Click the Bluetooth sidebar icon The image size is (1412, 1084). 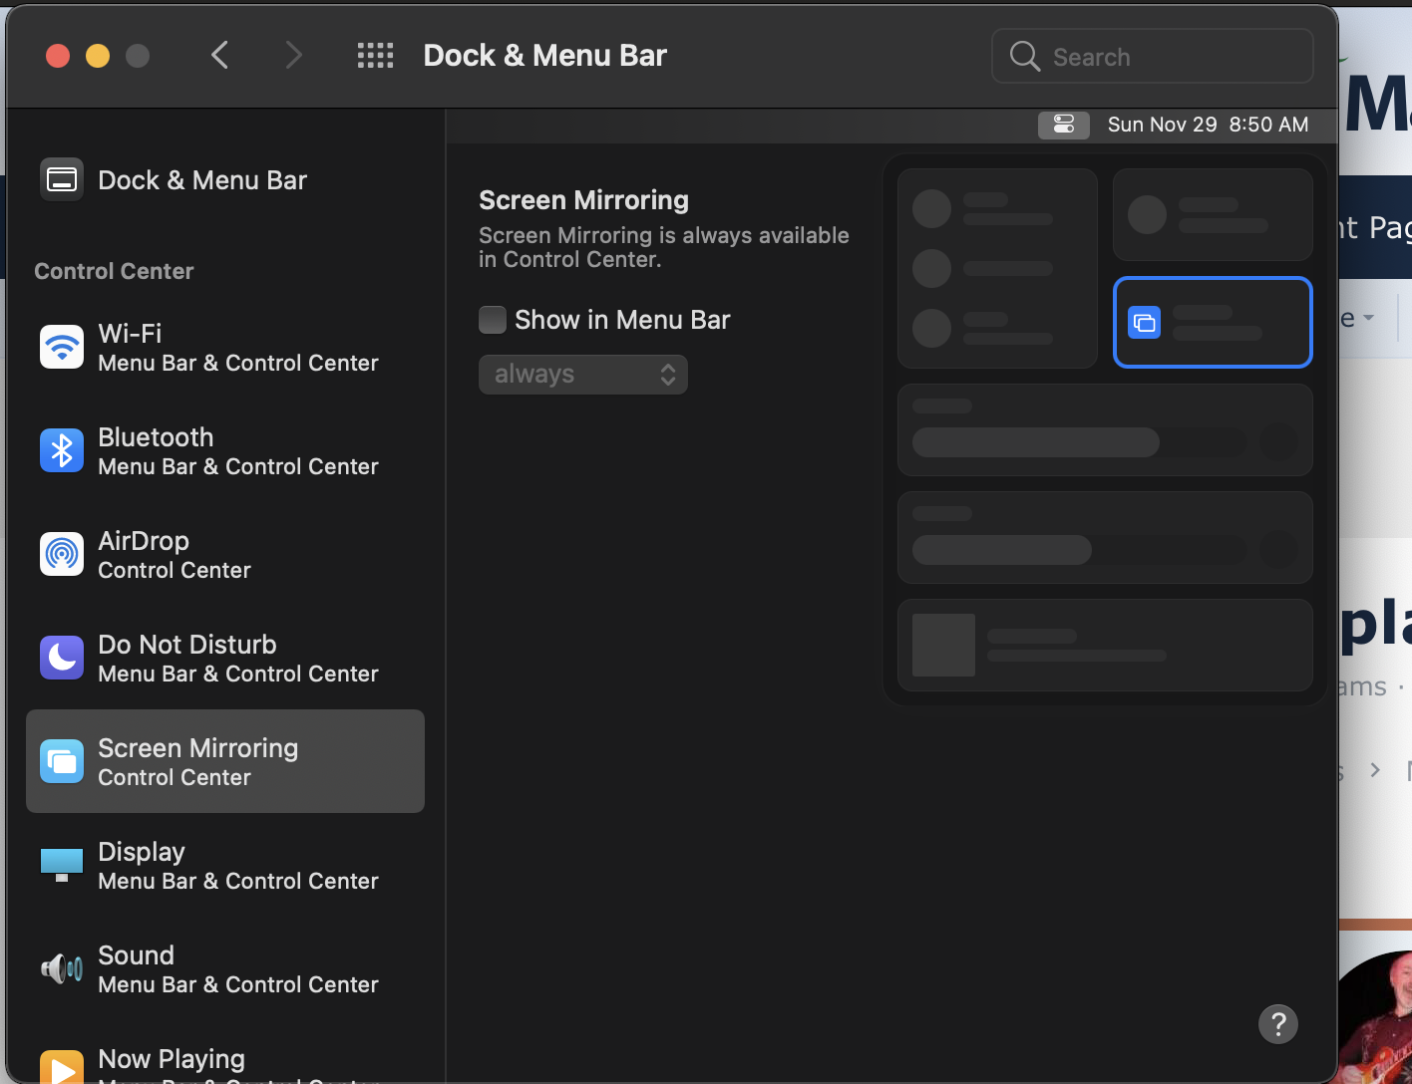(62, 451)
